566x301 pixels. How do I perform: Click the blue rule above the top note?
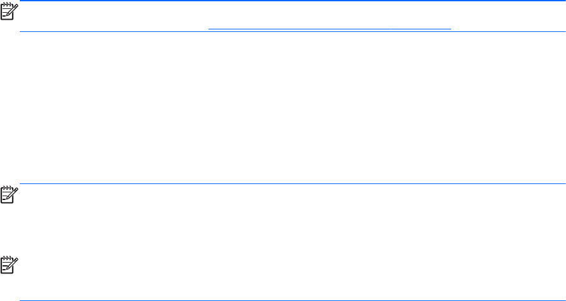coord(283,1)
